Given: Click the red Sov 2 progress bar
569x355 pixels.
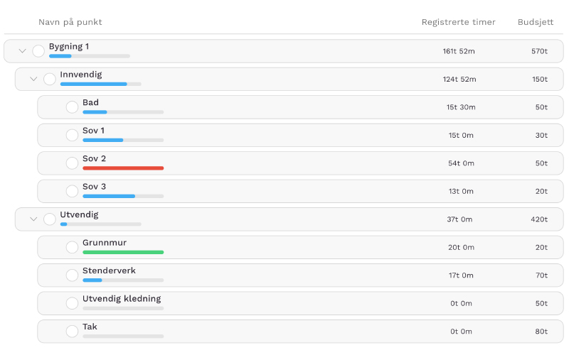Looking at the screenshot, I should pos(123,168).
